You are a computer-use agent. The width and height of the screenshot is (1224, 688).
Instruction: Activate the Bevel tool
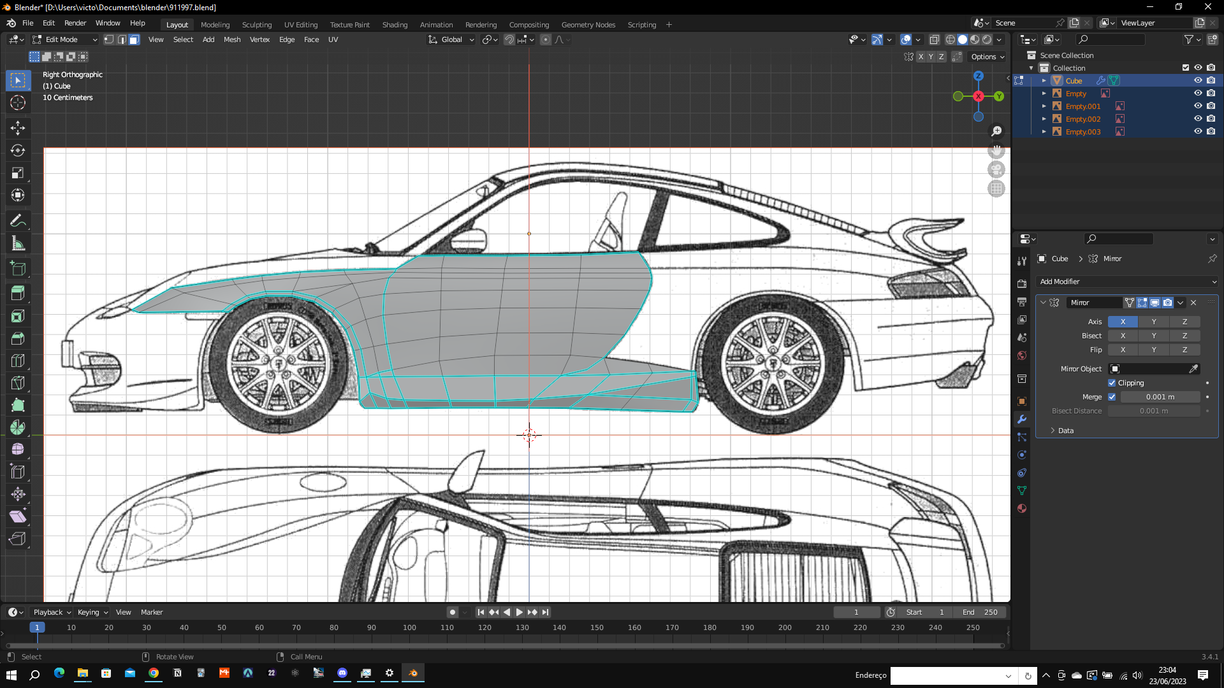point(18,338)
